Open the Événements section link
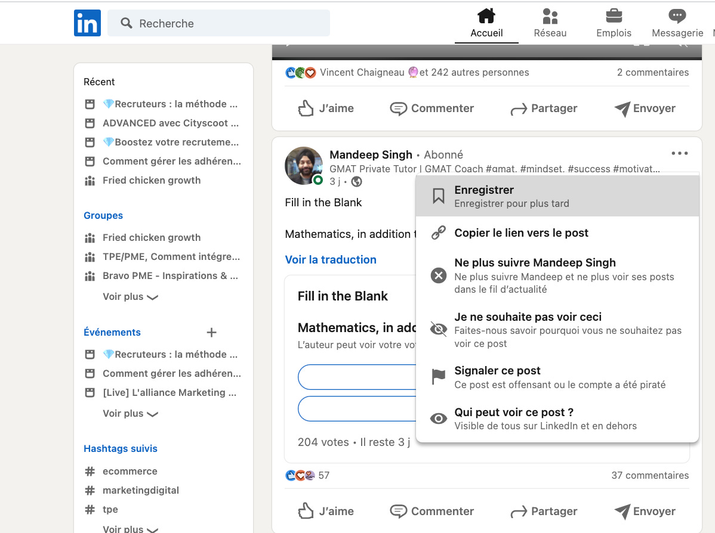The width and height of the screenshot is (715, 533). pyautogui.click(x=112, y=332)
